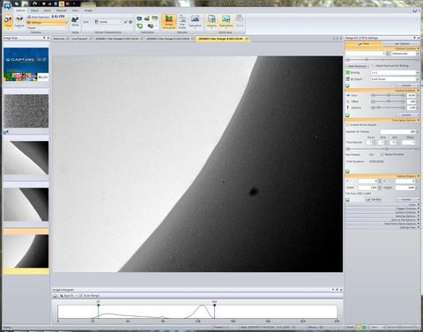Click the ROI Width input field
Image resolution: width=423 pixels, height=332 pixels.
coord(367,188)
